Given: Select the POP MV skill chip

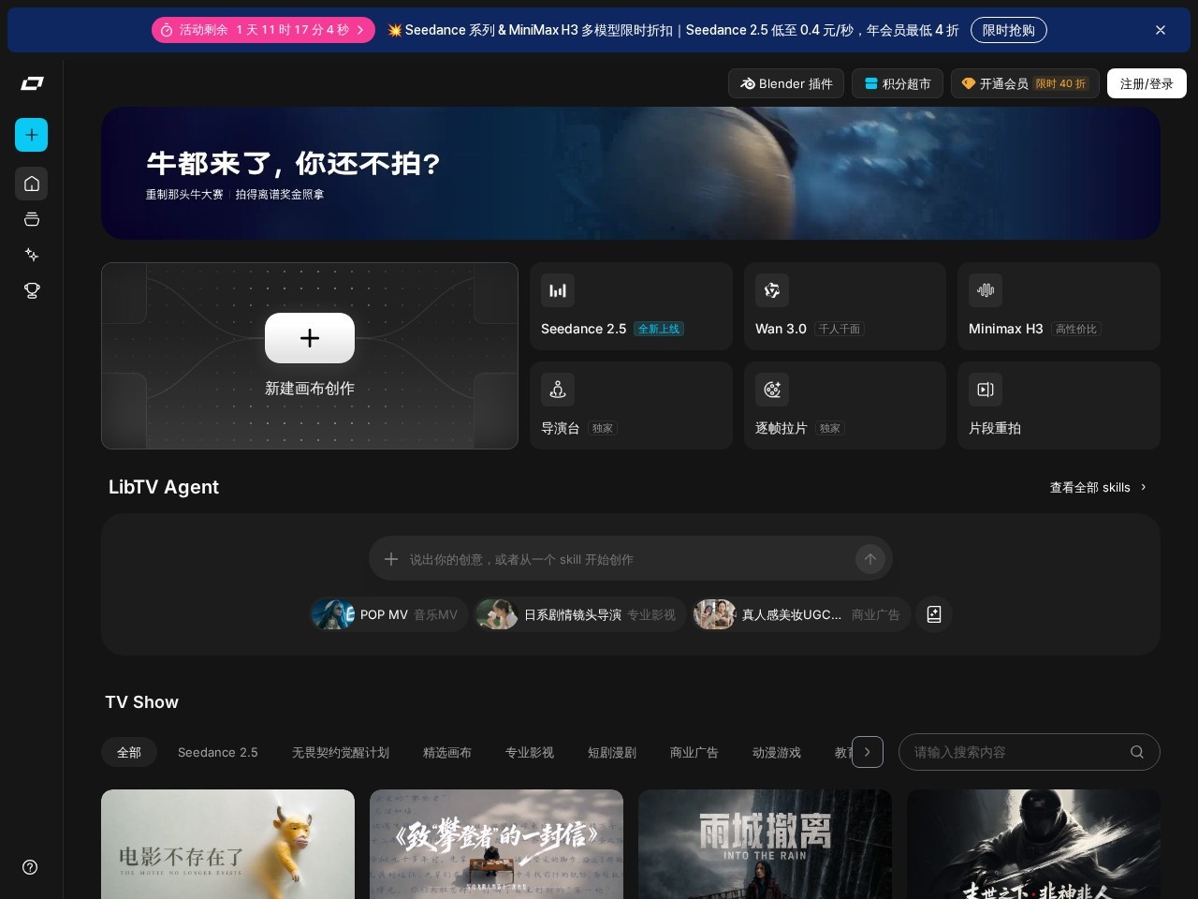Looking at the screenshot, I should point(388,614).
